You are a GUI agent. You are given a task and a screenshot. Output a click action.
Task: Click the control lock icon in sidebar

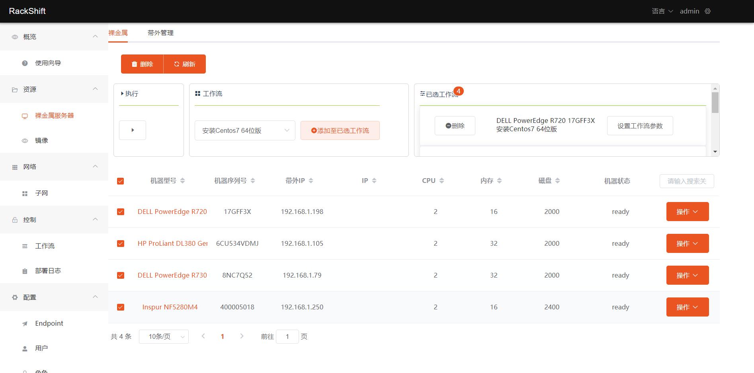click(x=15, y=220)
